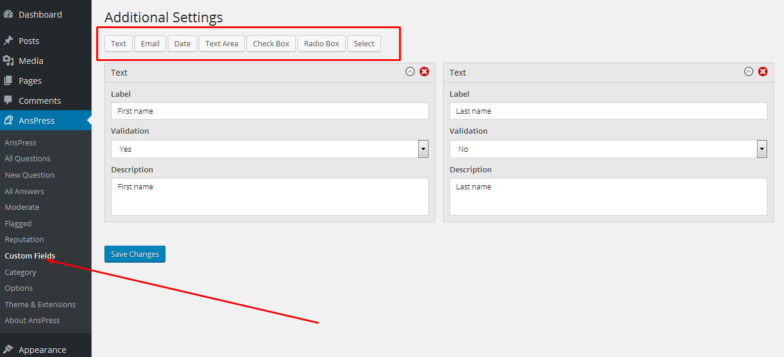784x357 pixels.
Task: Click Save Changes button
Action: click(135, 254)
